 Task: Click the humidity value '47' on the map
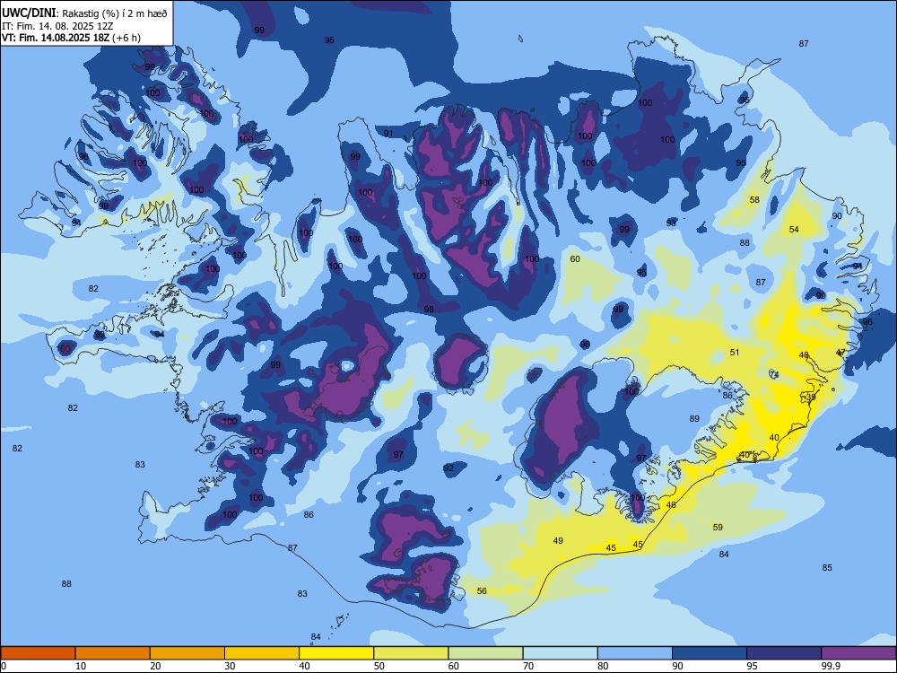click(840, 352)
